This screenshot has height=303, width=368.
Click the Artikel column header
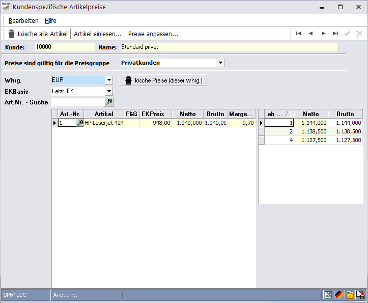[104, 114]
